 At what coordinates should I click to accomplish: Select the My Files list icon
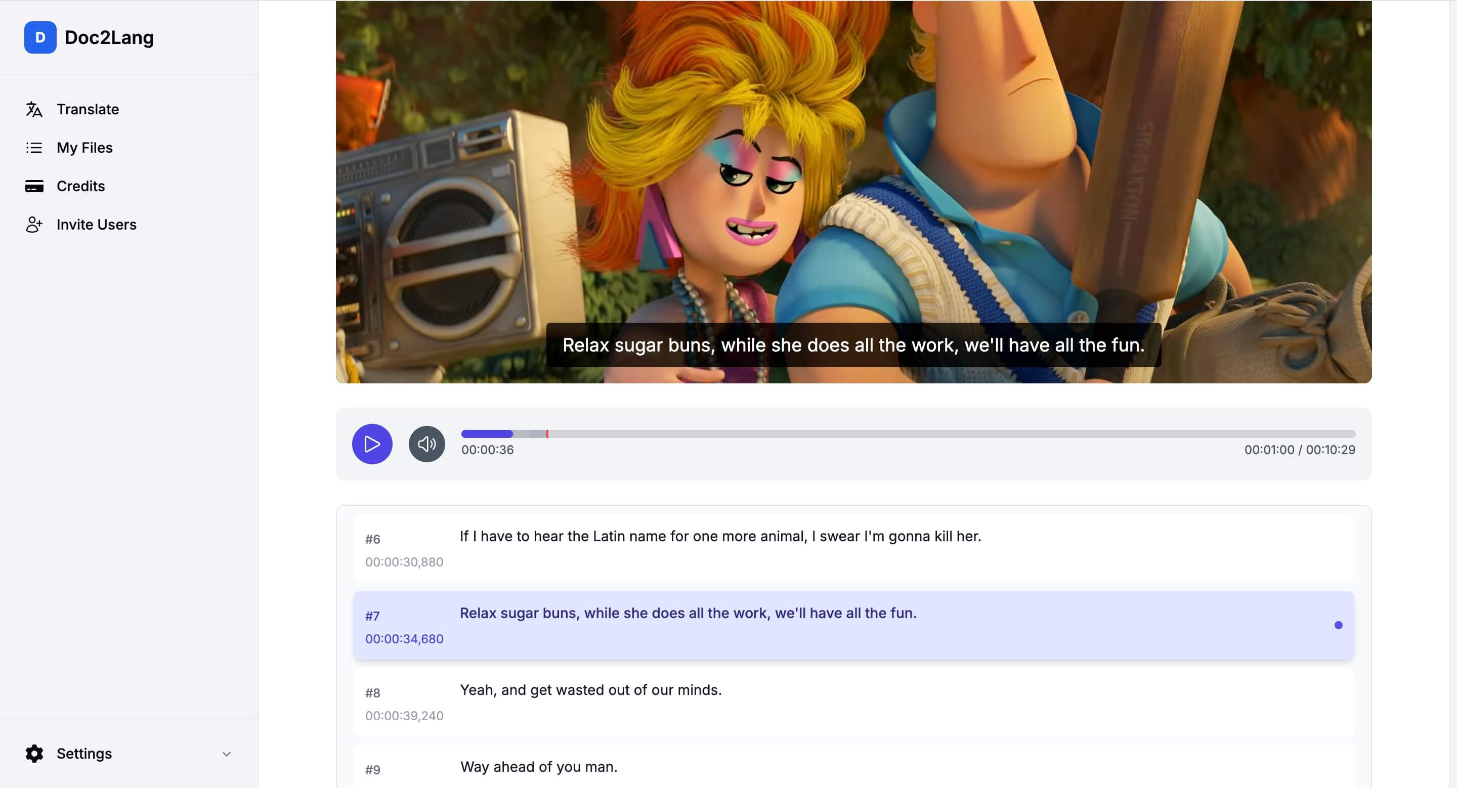[34, 148]
